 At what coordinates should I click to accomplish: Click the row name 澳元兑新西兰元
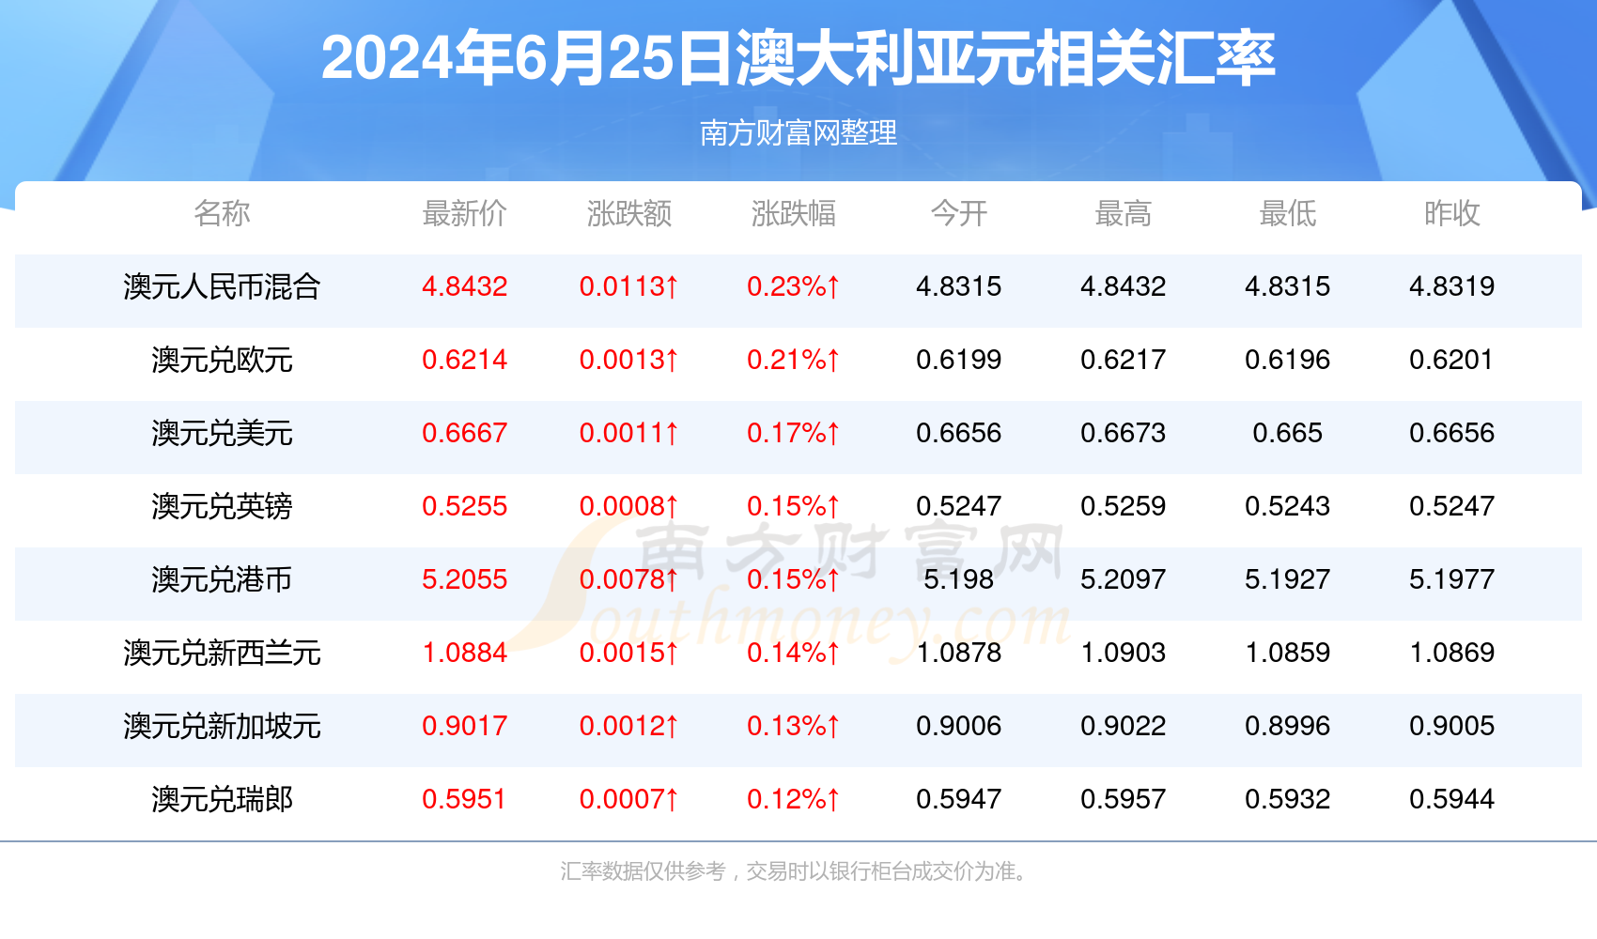222,653
